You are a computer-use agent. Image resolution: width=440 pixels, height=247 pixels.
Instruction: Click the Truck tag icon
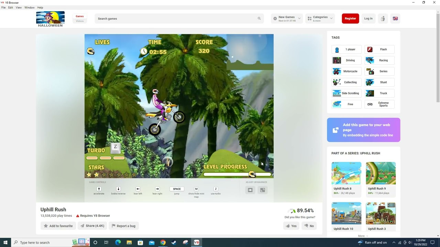click(x=370, y=93)
